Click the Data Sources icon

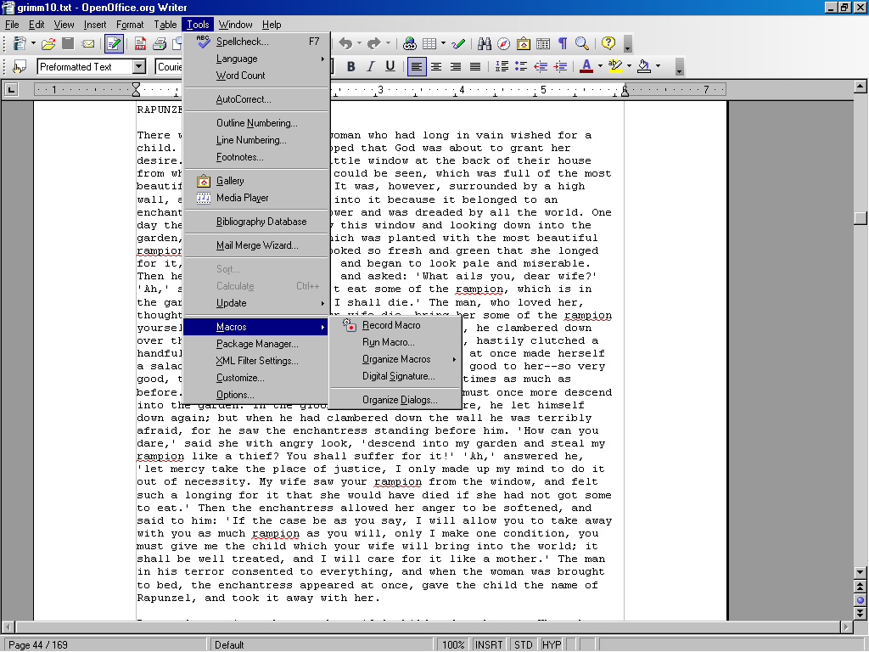543,43
